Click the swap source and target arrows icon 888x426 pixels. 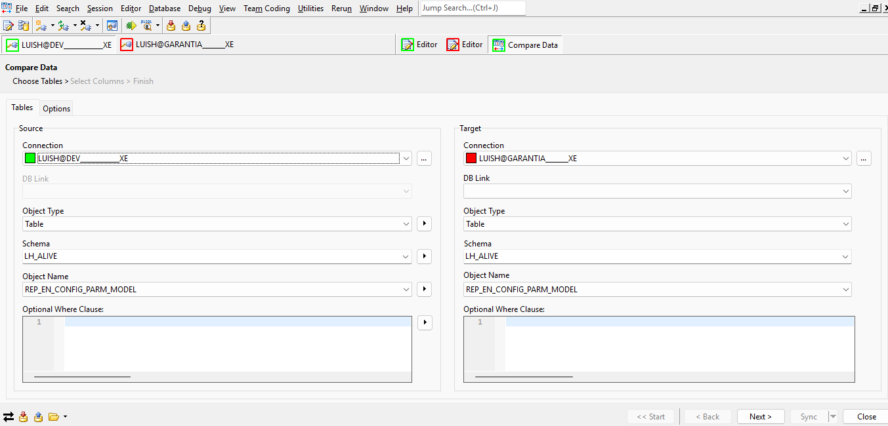tap(9, 417)
